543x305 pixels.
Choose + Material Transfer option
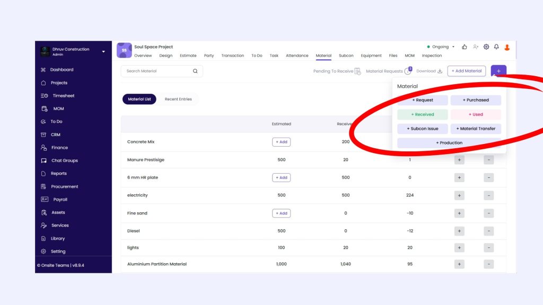click(476, 129)
